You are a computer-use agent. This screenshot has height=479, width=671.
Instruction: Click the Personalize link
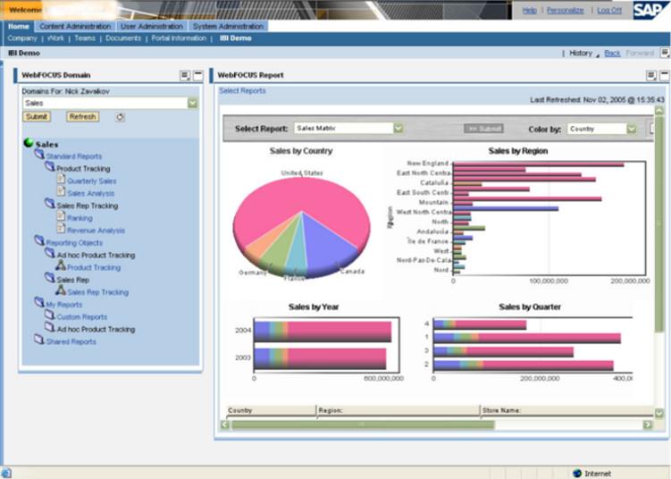(x=566, y=10)
